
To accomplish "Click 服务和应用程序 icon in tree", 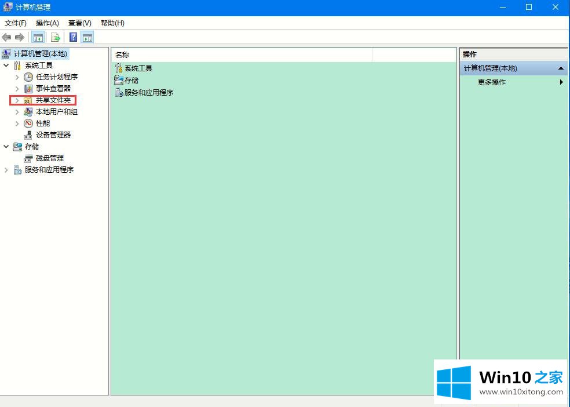I will (x=17, y=170).
